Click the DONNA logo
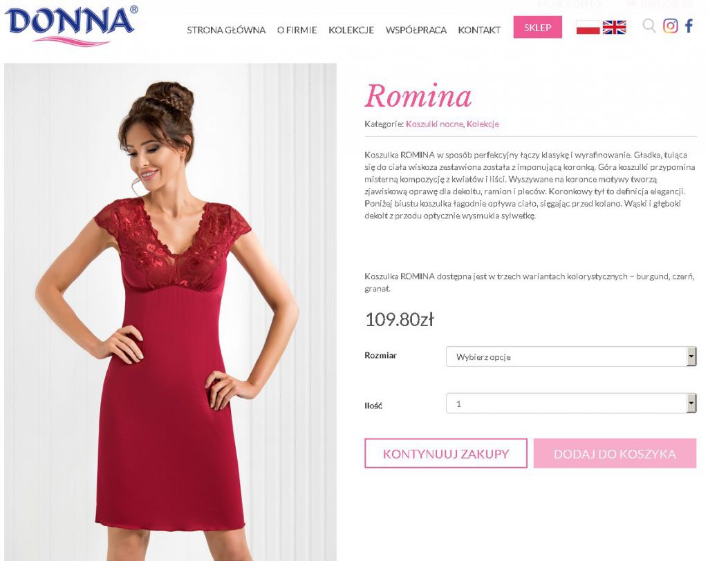This screenshot has height=561, width=708. click(x=71, y=26)
